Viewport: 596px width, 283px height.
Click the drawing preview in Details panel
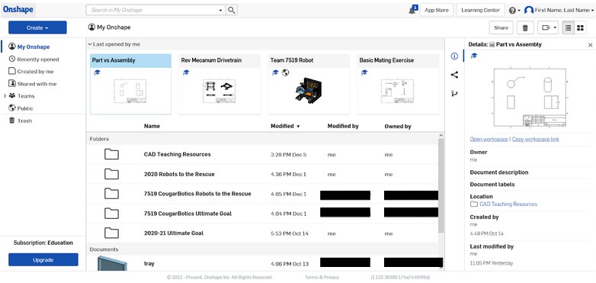click(x=530, y=98)
